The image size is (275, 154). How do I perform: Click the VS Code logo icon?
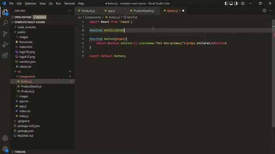[x=4, y=3]
